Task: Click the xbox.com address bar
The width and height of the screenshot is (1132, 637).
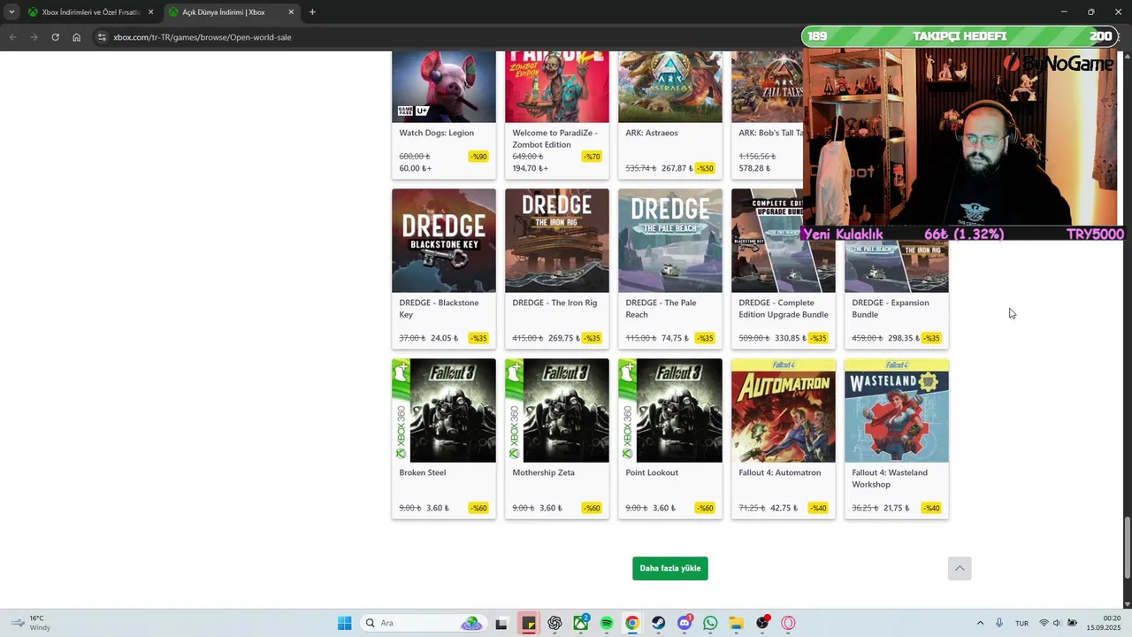Action: [442, 37]
